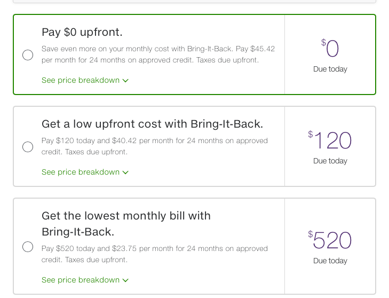Click the purple $120 price amount
Image resolution: width=389 pixels, height=298 pixels.
coord(331,141)
